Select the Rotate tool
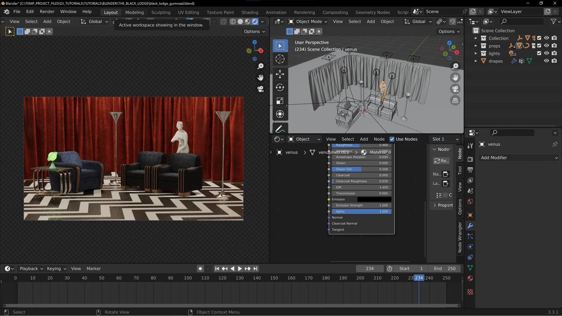This screenshot has height=316, width=562. (x=280, y=87)
